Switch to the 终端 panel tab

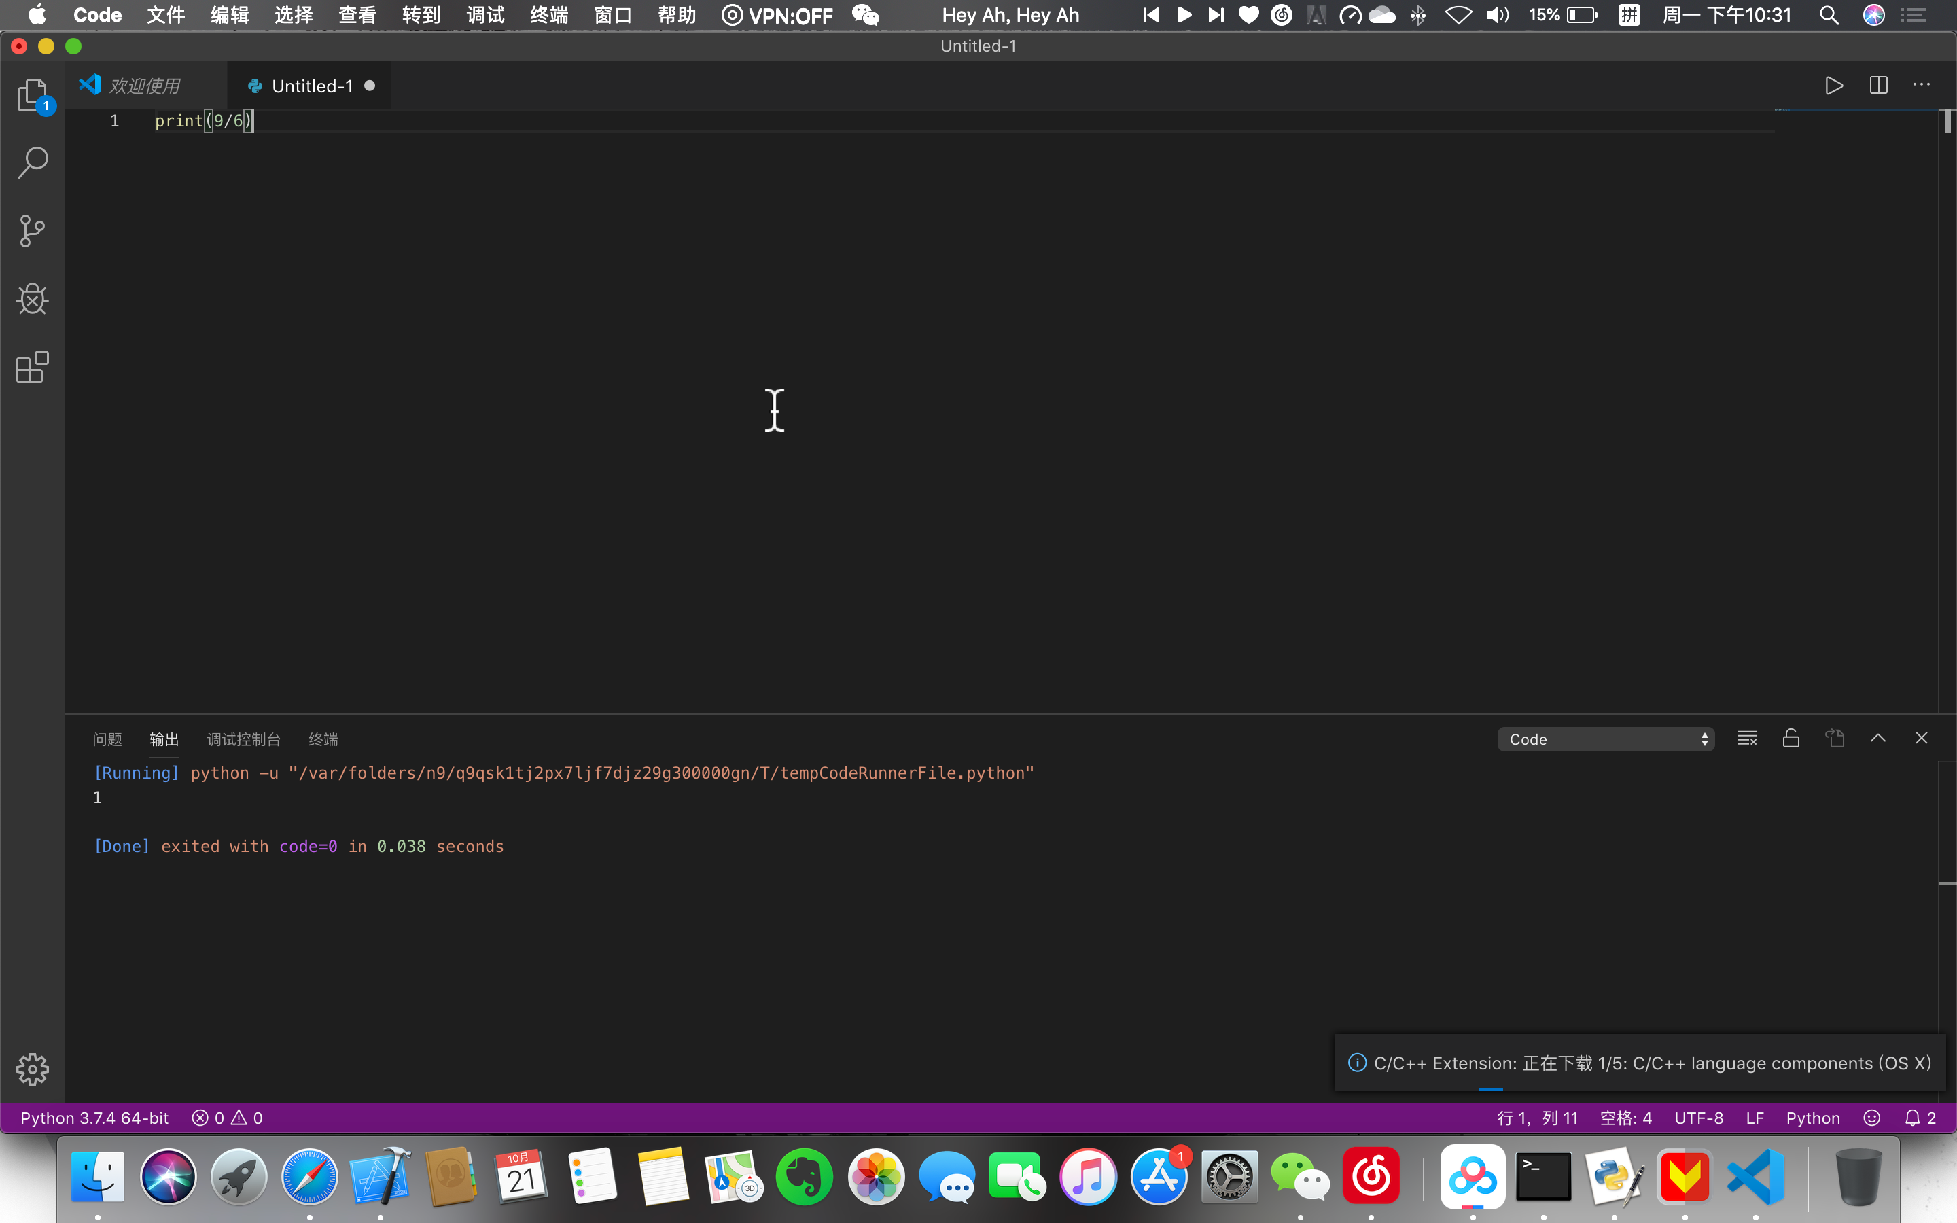coord(323,739)
